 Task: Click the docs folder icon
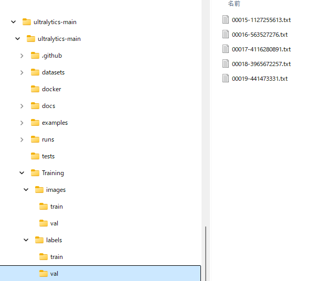click(x=35, y=106)
